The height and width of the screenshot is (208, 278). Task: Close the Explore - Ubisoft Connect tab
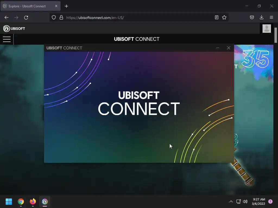coord(56,6)
